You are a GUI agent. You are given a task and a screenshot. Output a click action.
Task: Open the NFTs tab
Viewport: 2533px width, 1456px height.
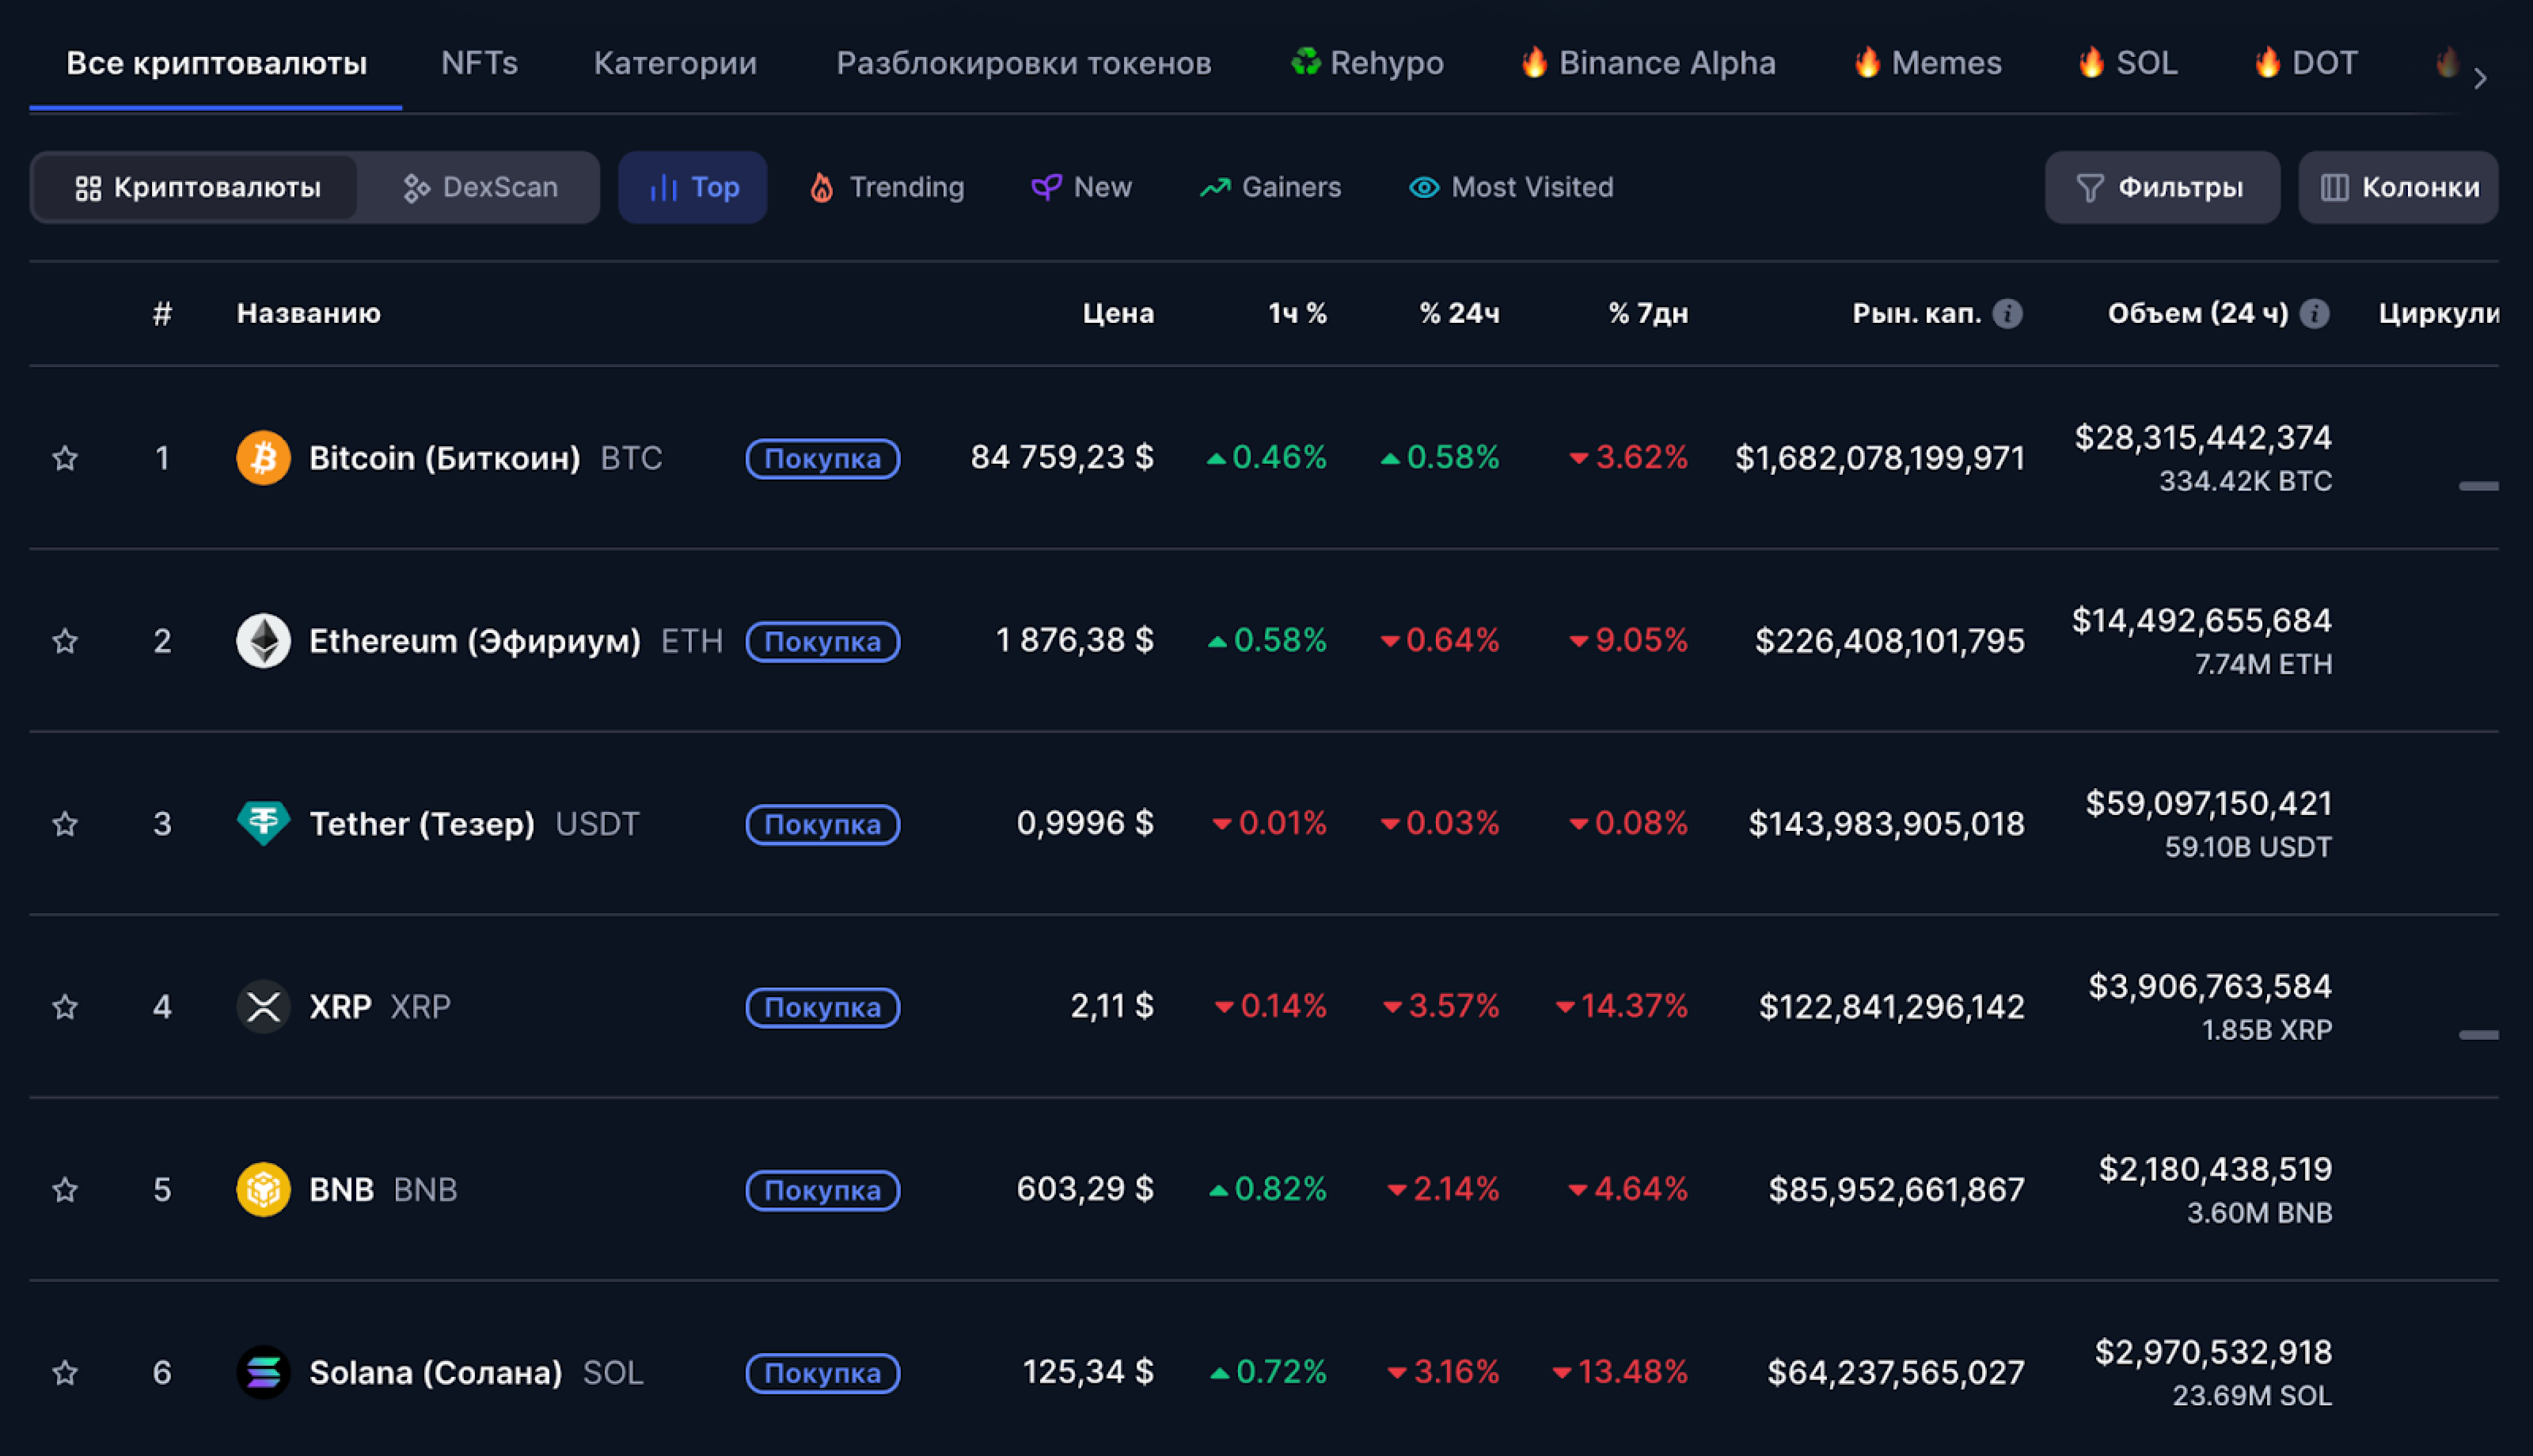click(x=480, y=64)
